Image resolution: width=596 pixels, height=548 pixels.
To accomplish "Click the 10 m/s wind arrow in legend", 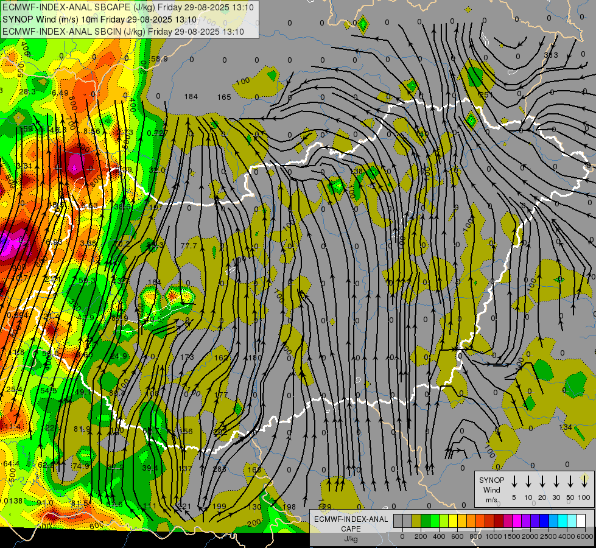I will click(x=528, y=481).
